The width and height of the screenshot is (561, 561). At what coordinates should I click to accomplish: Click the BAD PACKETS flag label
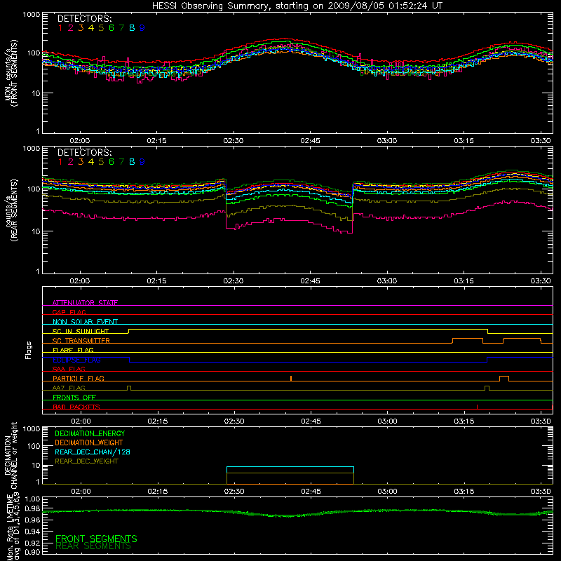(76, 407)
